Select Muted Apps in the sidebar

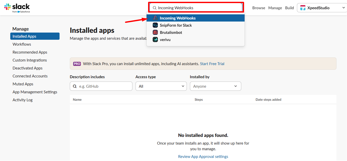pyautogui.click(x=23, y=84)
